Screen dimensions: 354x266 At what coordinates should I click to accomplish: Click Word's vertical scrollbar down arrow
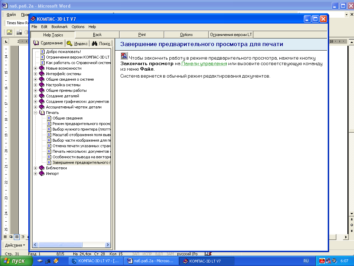click(x=352, y=213)
